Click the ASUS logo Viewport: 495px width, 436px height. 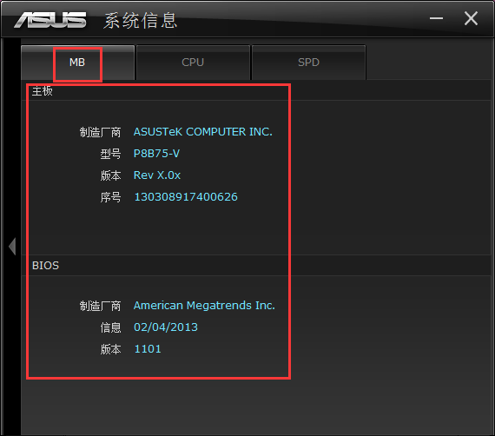point(49,20)
